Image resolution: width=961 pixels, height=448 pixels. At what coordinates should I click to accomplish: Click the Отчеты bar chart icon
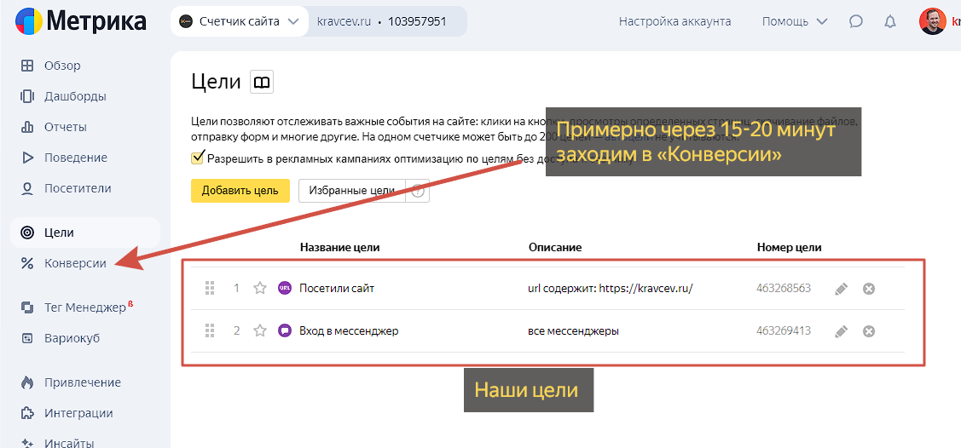click(x=27, y=127)
